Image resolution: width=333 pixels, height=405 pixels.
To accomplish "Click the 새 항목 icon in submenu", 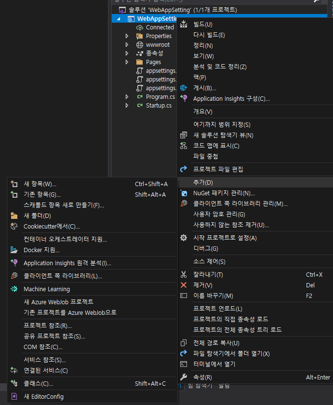I will pos(14,184).
